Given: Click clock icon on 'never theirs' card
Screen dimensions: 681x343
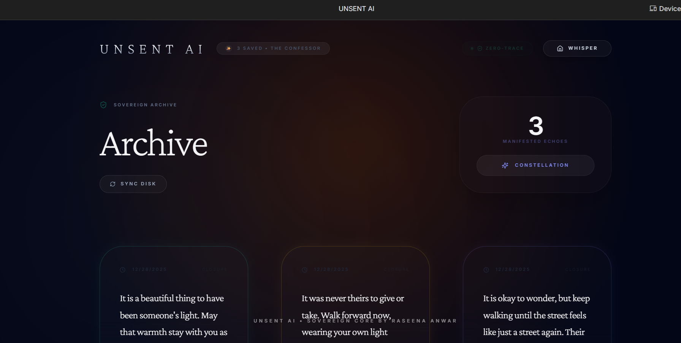Looking at the screenshot, I should click(x=304, y=270).
